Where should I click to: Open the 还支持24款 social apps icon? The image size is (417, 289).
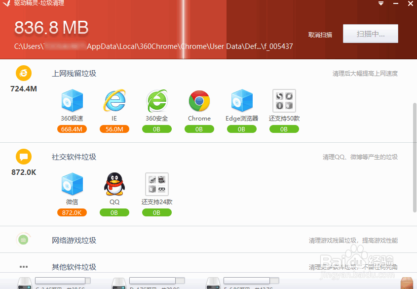coord(157,184)
